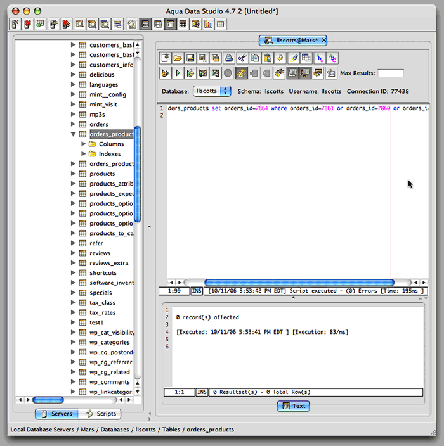Click the Save As icon in editor toolbar

click(x=203, y=58)
